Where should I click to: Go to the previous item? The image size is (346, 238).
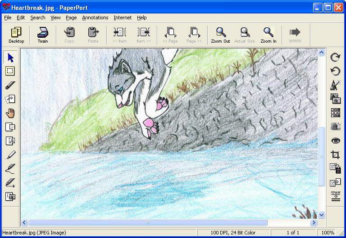tap(120, 35)
